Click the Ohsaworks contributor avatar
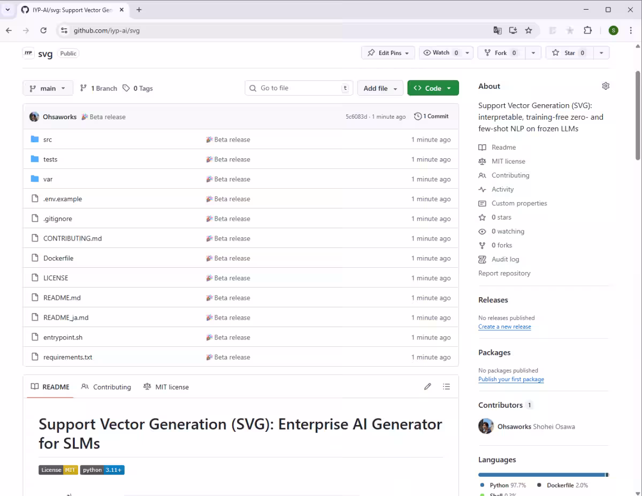 point(486,427)
